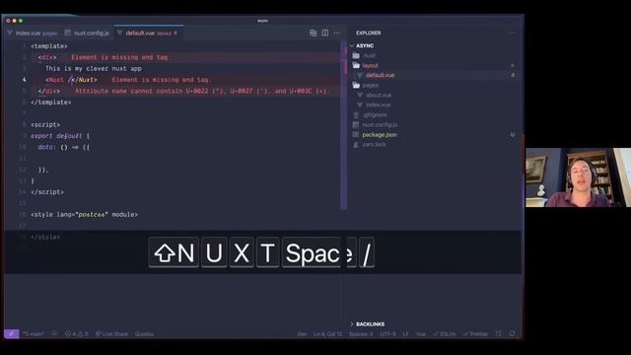Change Vue language mode in status bar

[421, 334]
